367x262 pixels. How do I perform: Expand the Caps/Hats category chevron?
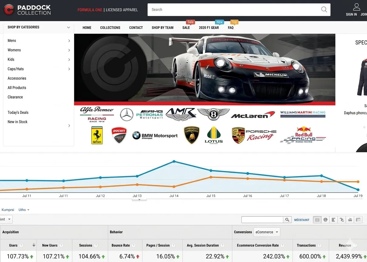pos(69,69)
